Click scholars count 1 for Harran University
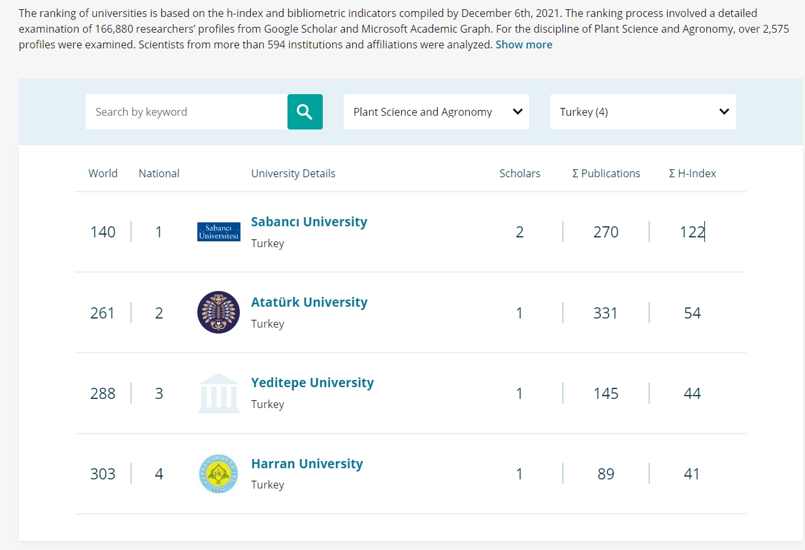This screenshot has width=805, height=550. 519,474
